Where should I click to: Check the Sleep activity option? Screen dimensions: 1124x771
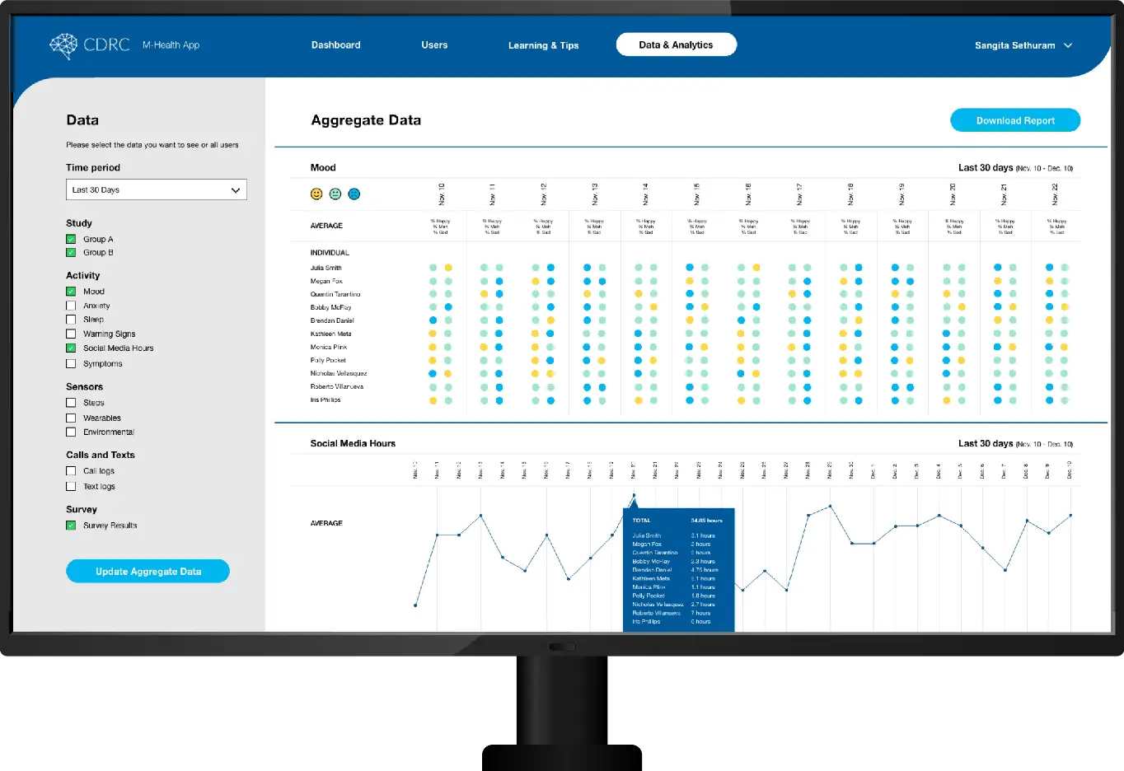71,320
